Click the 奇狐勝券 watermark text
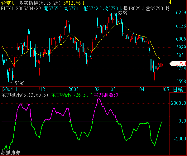The height and width of the screenshot is (156, 187). tap(10, 153)
